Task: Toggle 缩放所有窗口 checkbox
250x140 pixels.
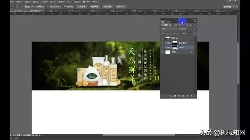Action: pos(48,7)
